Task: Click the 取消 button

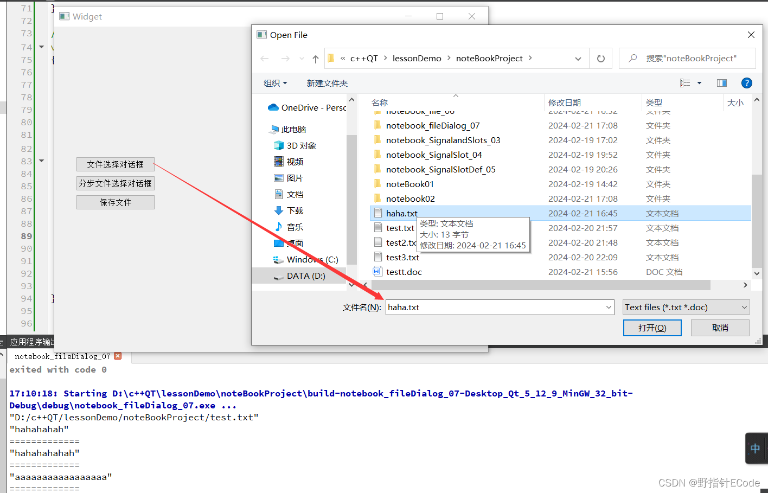Action: click(720, 328)
